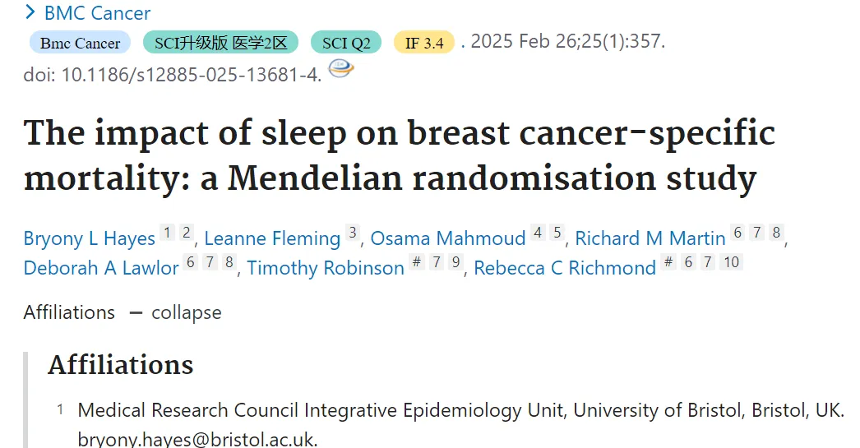The height and width of the screenshot is (448, 860).
Task: Click affiliation 10 next to Rebecca C Richmond
Action: point(731,262)
